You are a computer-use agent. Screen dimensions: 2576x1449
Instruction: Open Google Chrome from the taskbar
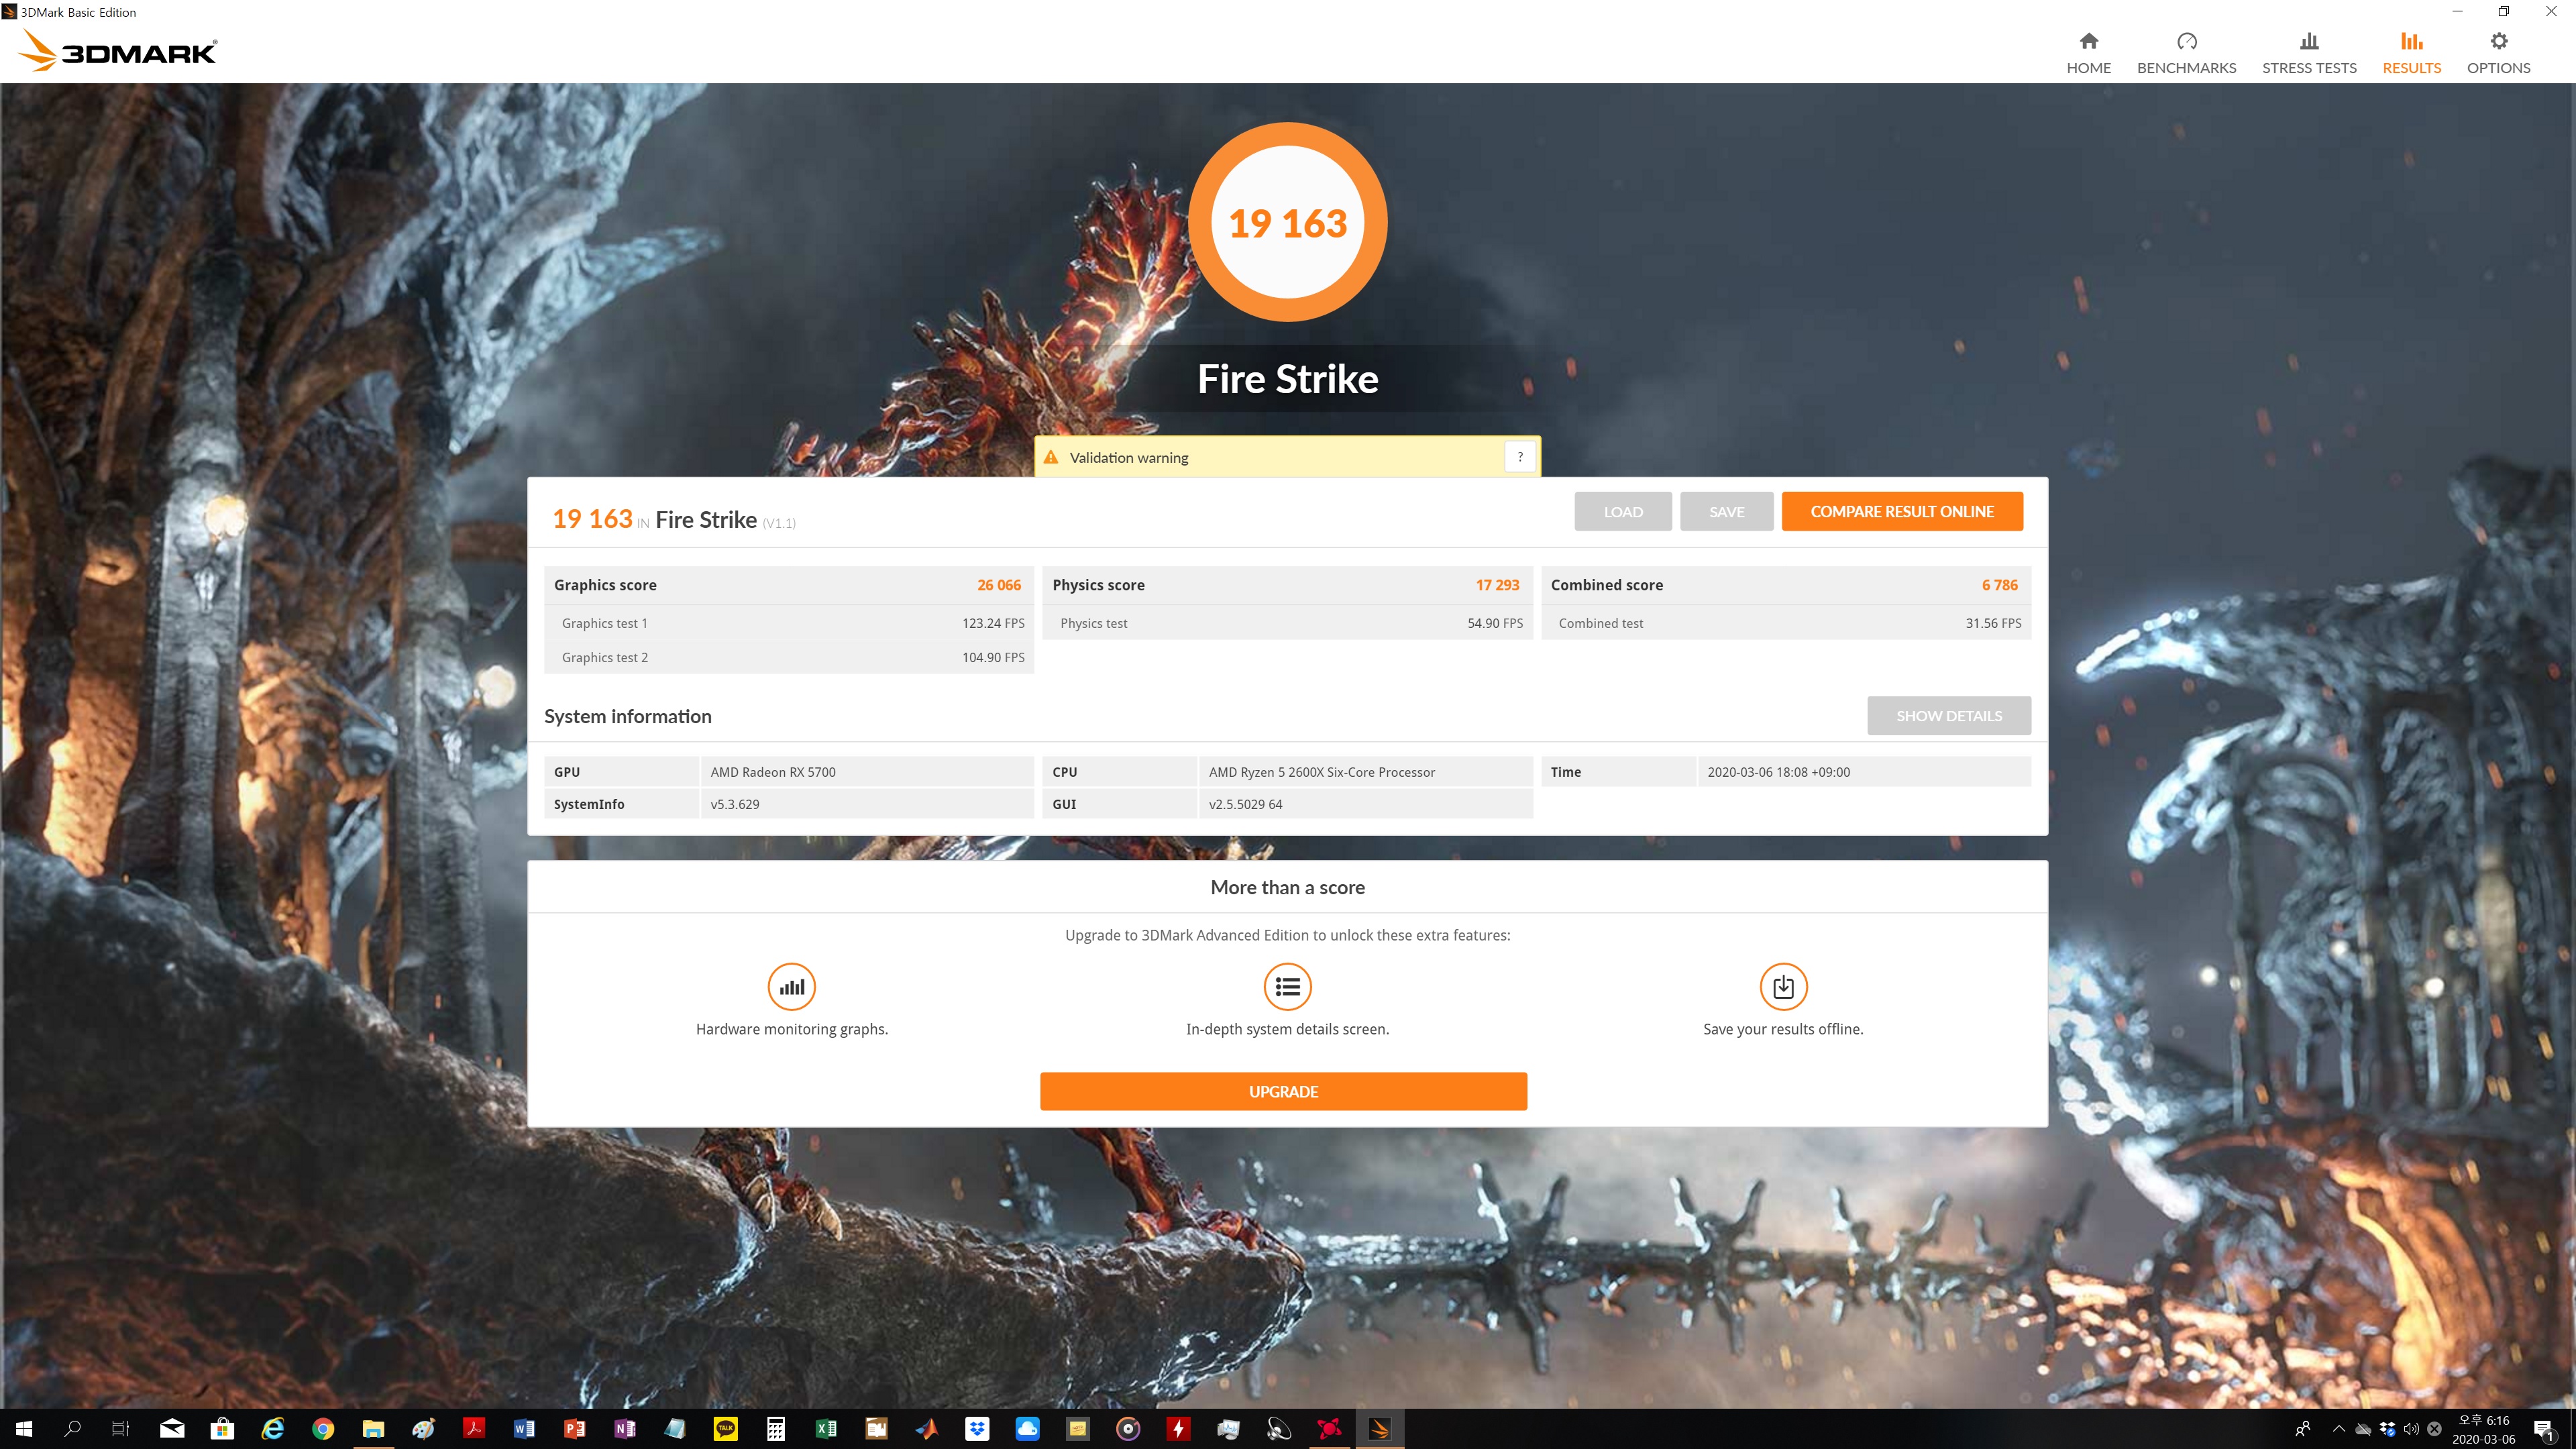point(322,1428)
